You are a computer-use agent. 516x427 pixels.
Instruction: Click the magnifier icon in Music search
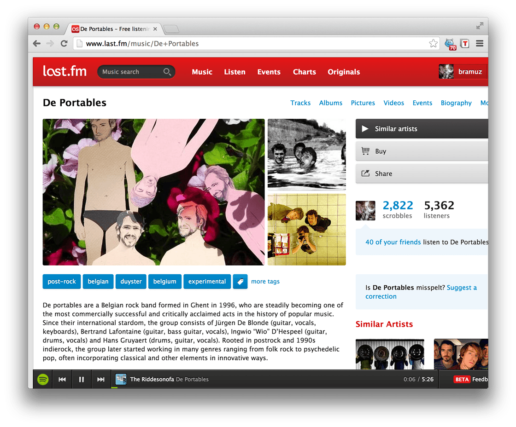click(x=167, y=72)
